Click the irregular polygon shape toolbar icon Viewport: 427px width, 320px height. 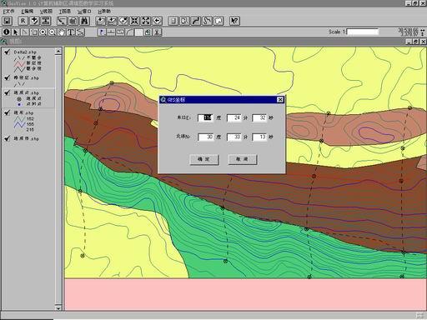[x=219, y=21]
